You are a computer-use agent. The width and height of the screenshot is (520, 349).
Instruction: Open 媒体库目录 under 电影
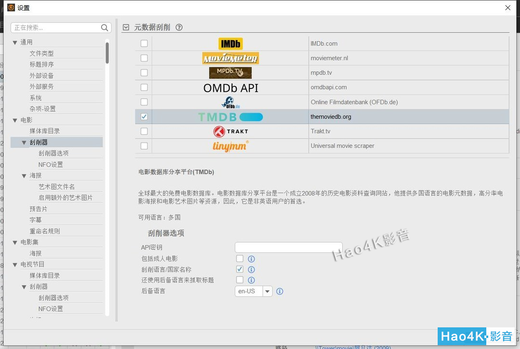(x=44, y=131)
